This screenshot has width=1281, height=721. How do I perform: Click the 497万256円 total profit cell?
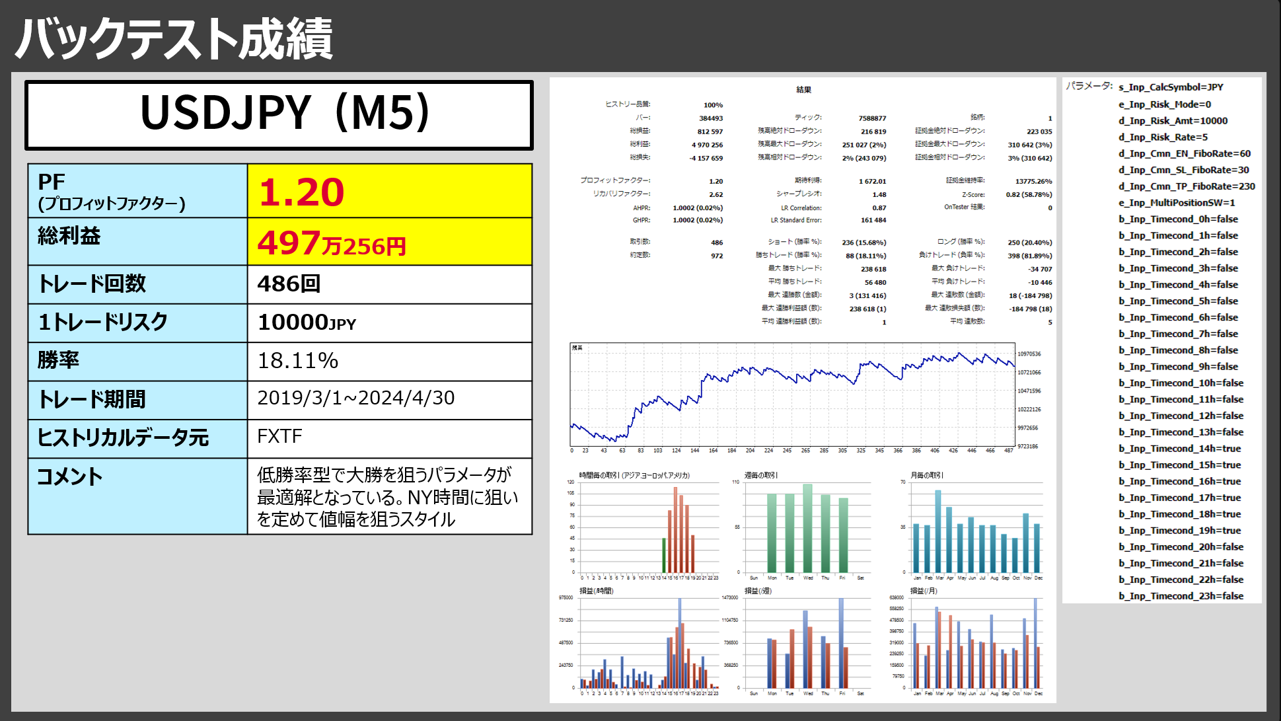point(389,242)
